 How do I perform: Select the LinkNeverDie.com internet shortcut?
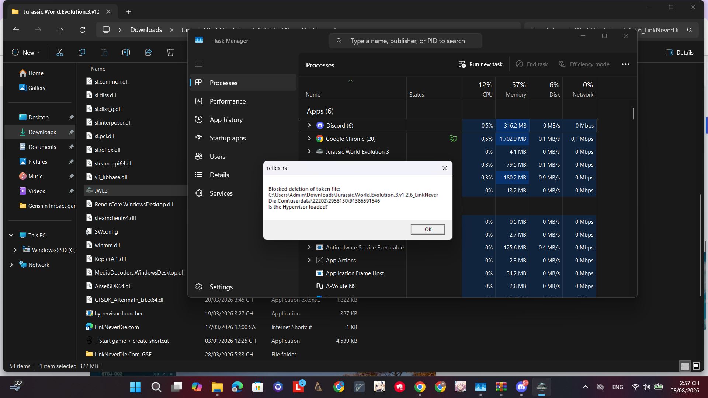pos(117,327)
